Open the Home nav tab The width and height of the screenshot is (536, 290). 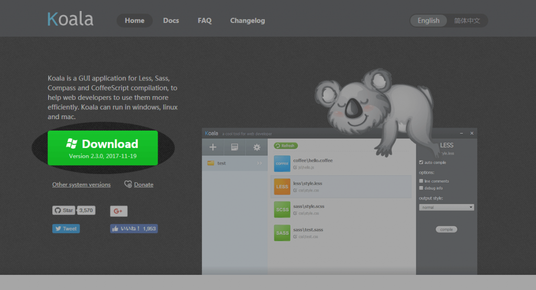click(135, 20)
